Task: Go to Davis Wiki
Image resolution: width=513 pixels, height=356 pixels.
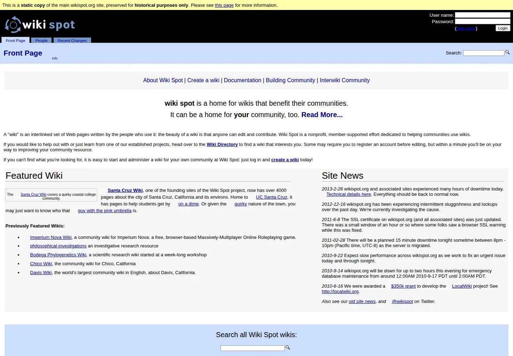Action: tap(41, 273)
